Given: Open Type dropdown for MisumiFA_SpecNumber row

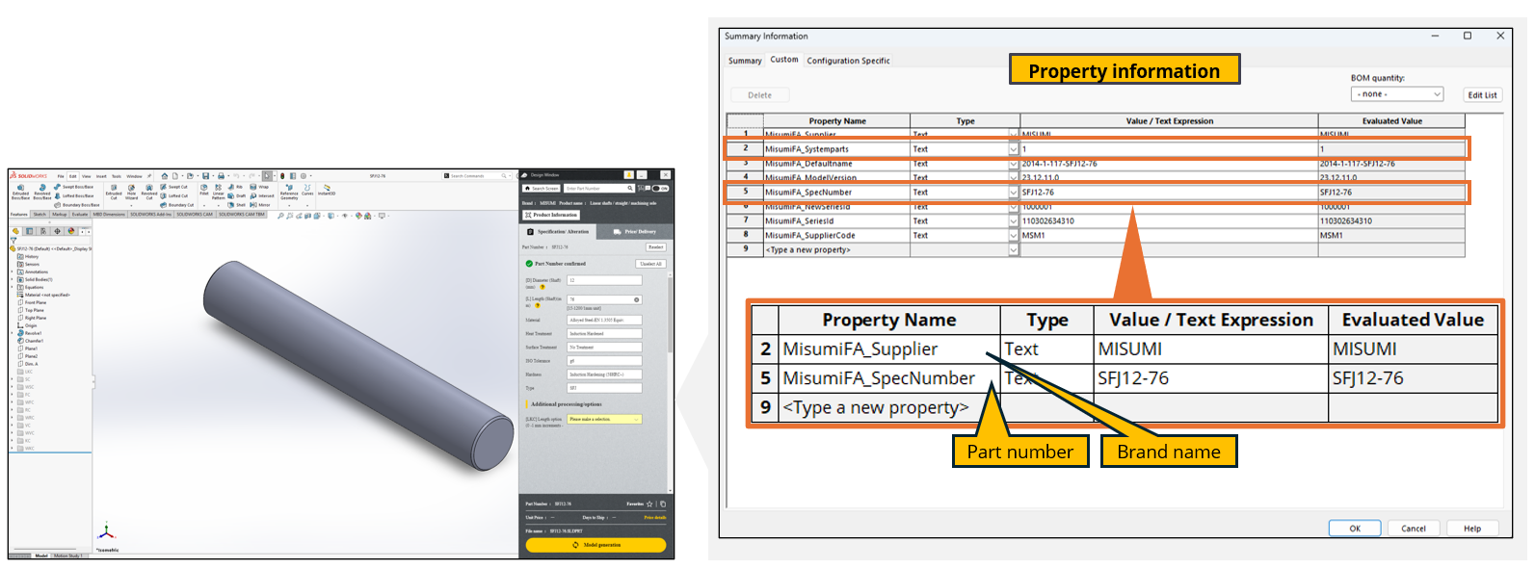Looking at the screenshot, I should [x=1013, y=193].
